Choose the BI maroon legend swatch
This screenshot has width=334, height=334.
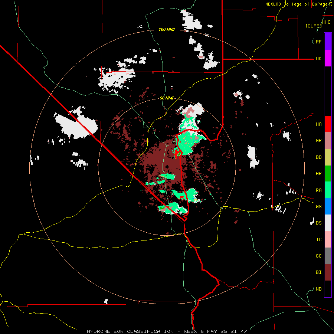328,272
